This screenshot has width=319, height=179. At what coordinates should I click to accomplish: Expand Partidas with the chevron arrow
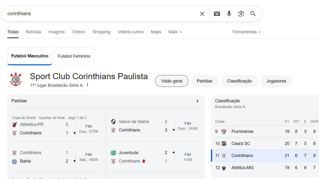[x=198, y=101]
